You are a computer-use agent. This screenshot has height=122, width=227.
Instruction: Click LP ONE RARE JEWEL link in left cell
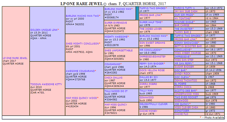pyautogui.click(x=15, y=58)
